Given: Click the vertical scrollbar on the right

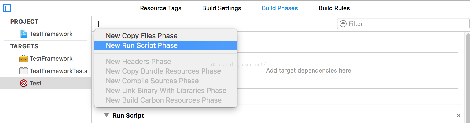Looking at the screenshot, I should [x=468, y=78].
